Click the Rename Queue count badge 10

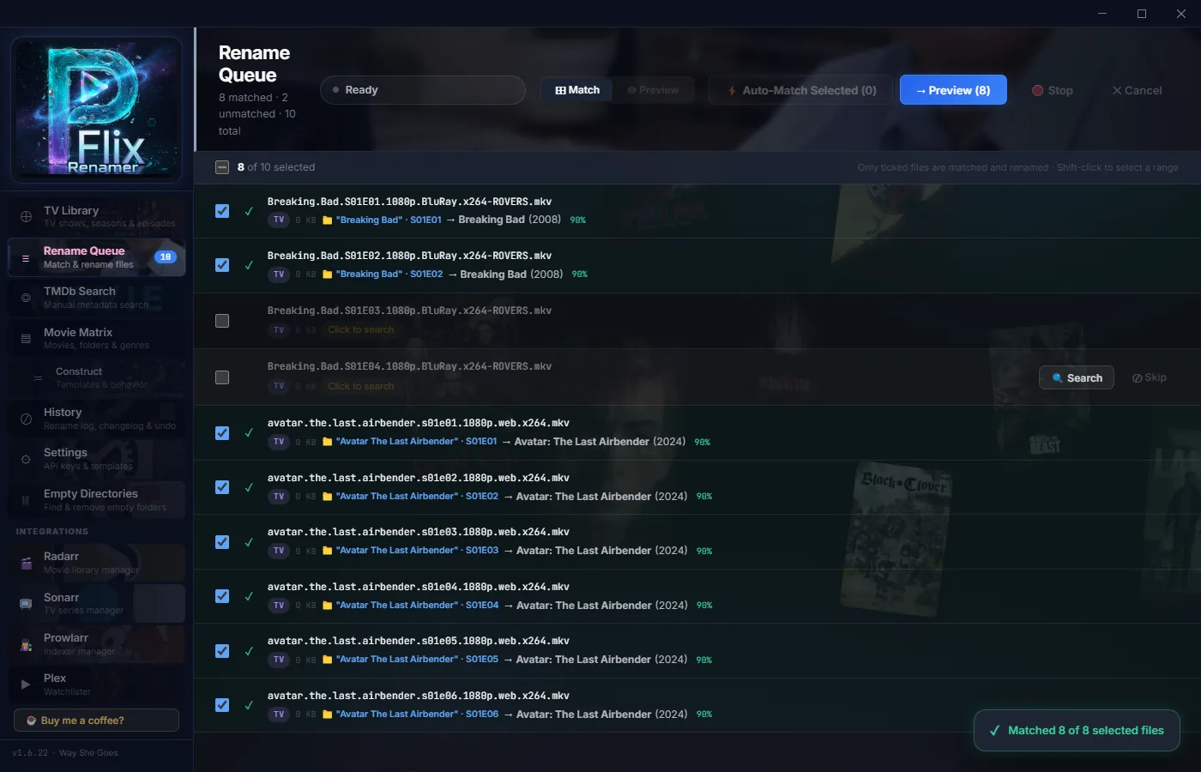click(166, 256)
